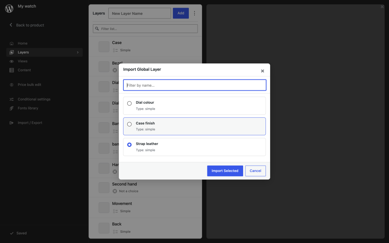Click the Back layer thumbnail
This screenshot has height=243, width=389.
point(104,228)
